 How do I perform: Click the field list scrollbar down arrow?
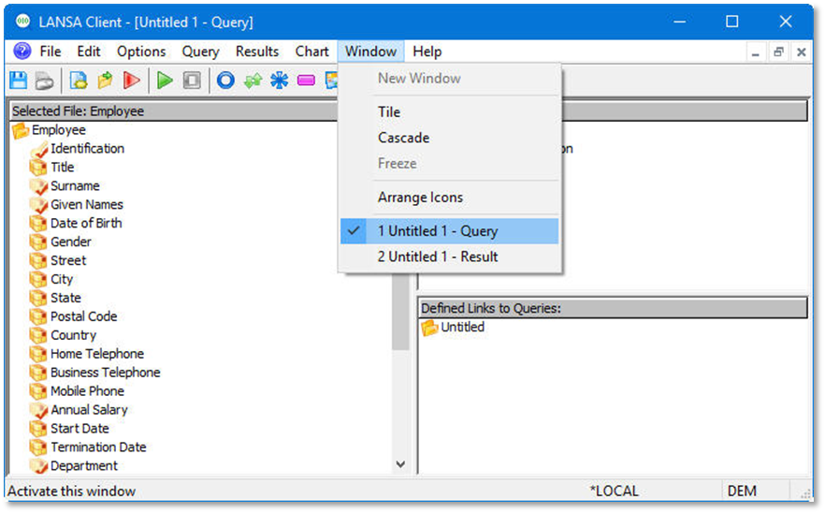click(400, 464)
